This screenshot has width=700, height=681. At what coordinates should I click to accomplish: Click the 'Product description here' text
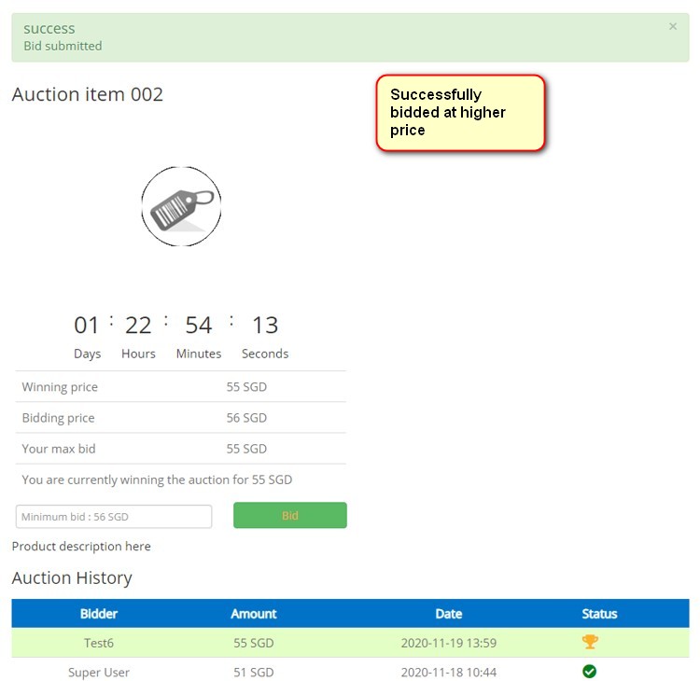[x=81, y=547]
